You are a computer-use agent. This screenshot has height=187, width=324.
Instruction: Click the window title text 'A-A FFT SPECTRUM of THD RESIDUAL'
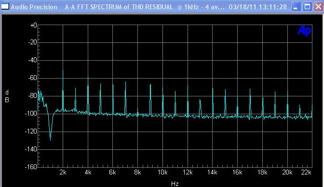(119, 7)
